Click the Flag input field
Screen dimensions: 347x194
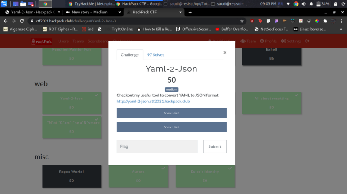157,146
